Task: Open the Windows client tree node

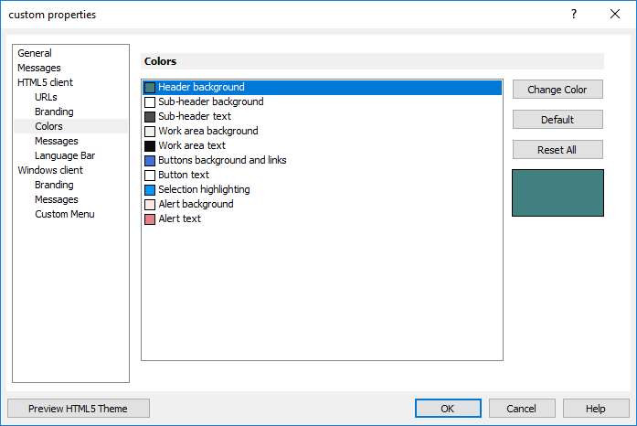Action: pos(50,170)
